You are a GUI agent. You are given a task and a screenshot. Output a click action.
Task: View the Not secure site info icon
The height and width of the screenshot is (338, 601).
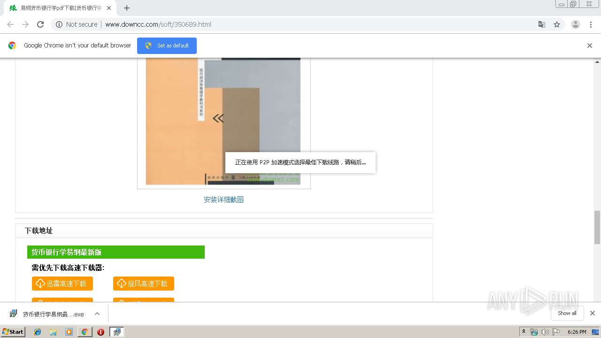(x=59, y=24)
